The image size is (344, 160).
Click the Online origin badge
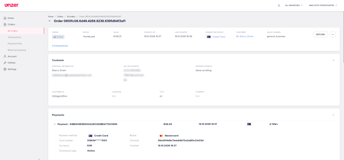pos(58,37)
